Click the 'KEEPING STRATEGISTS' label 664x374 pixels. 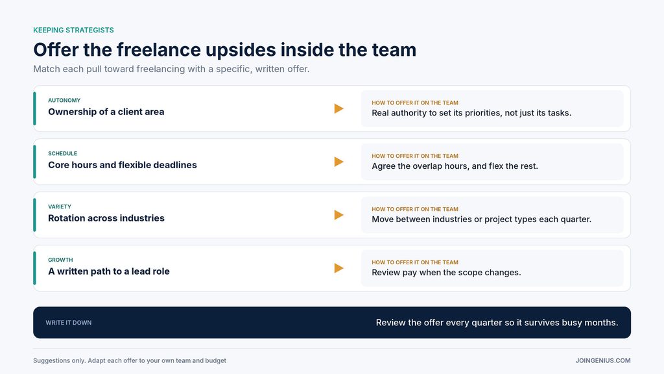(74, 30)
